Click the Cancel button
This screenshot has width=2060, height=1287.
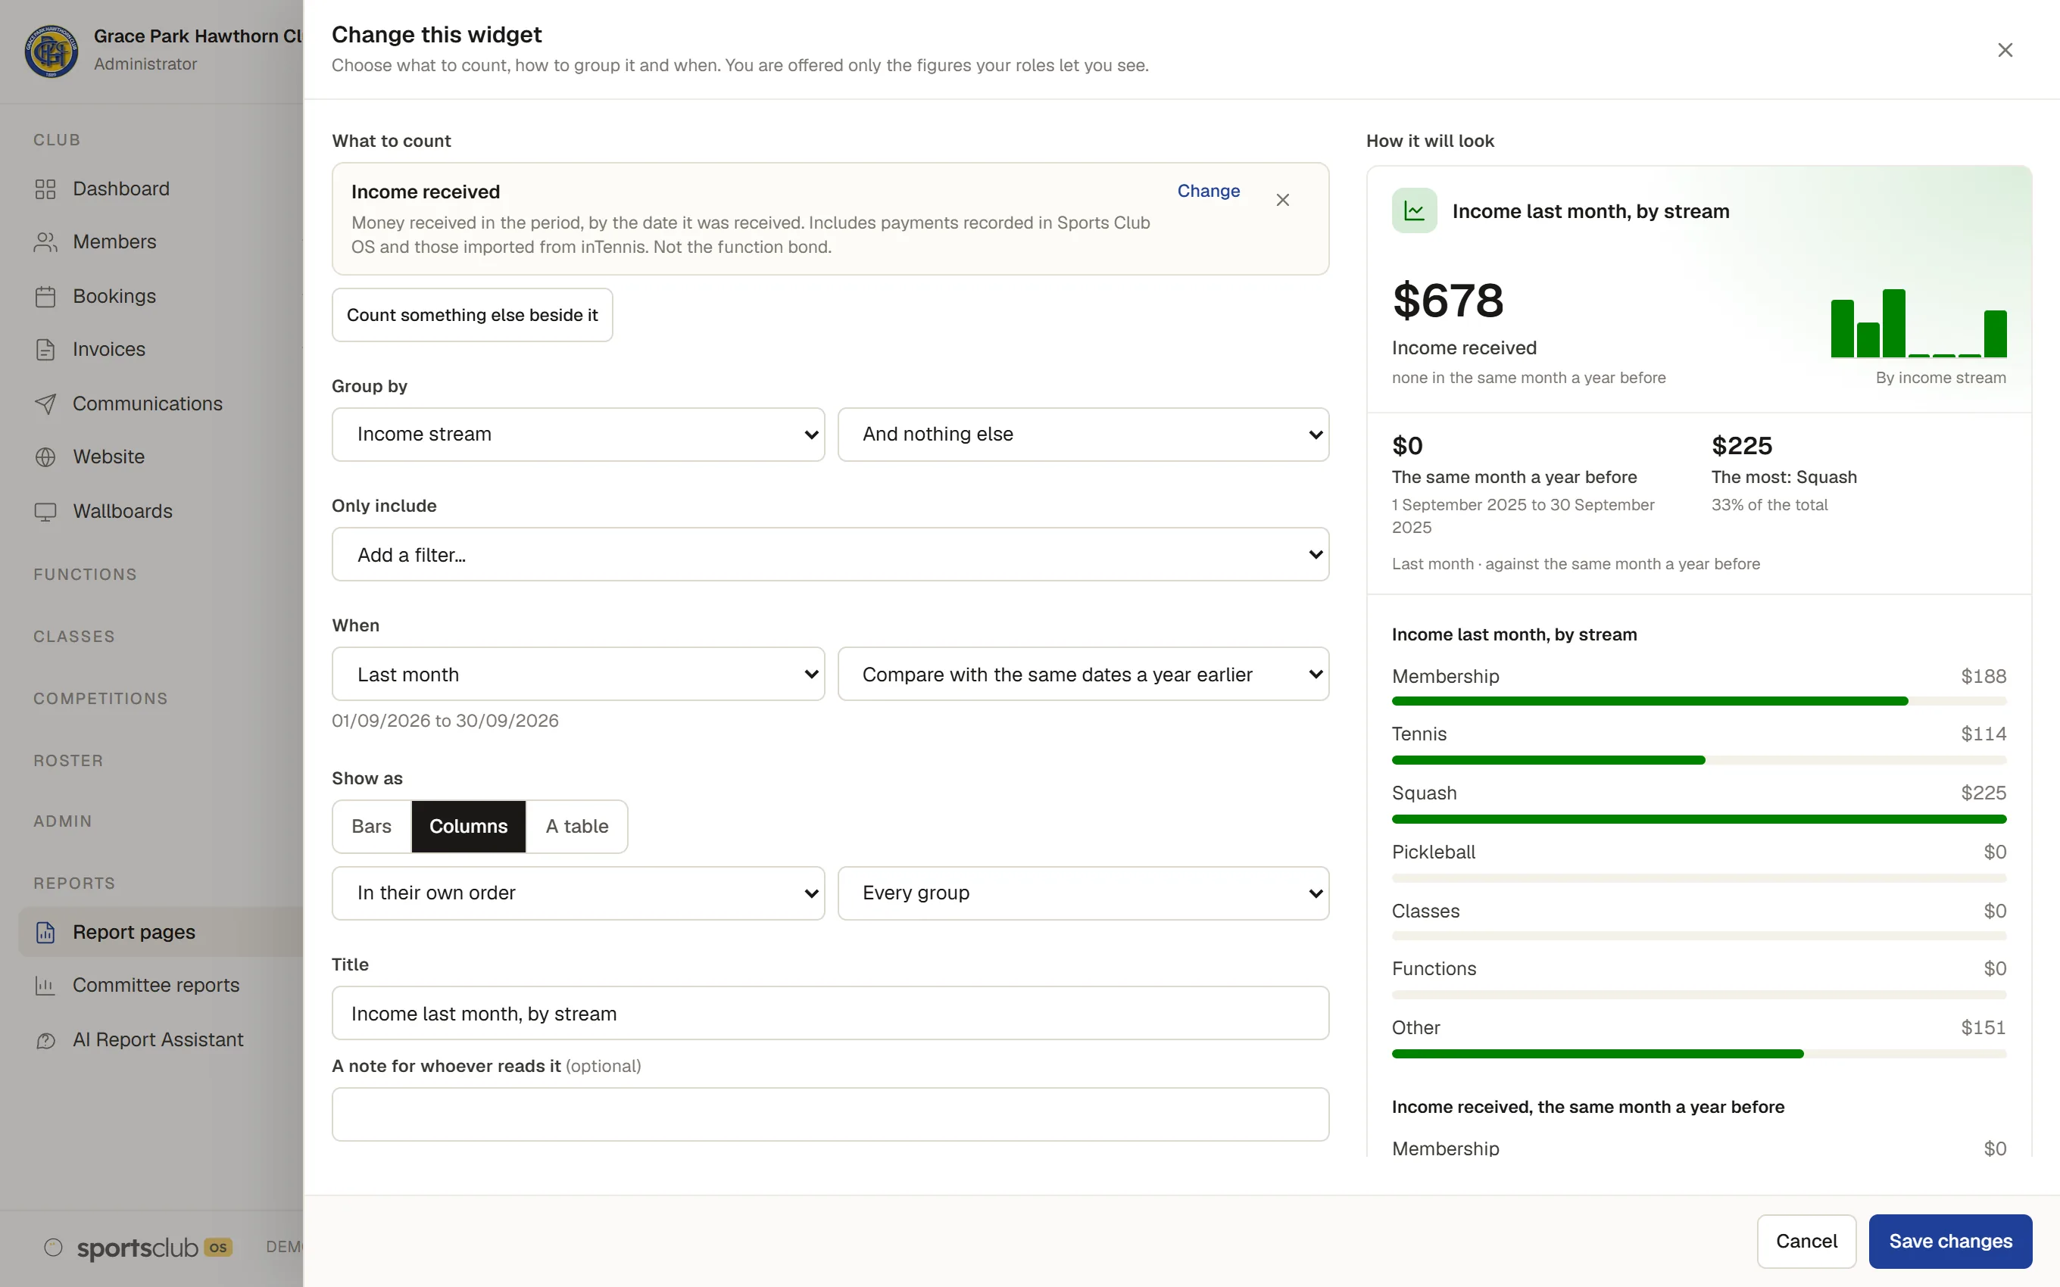click(x=1806, y=1241)
